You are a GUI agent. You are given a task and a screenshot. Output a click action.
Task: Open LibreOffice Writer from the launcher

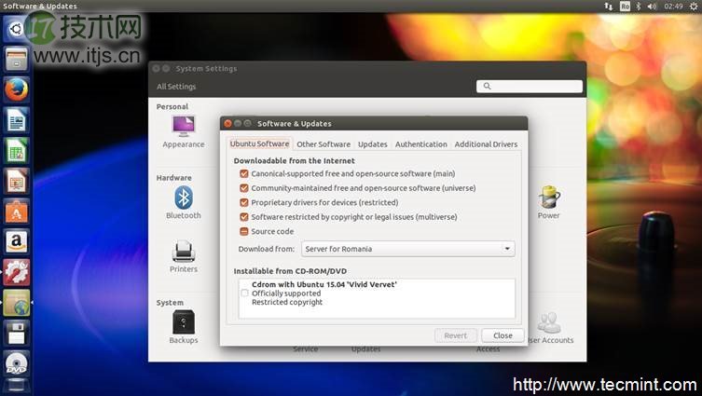[x=16, y=120]
